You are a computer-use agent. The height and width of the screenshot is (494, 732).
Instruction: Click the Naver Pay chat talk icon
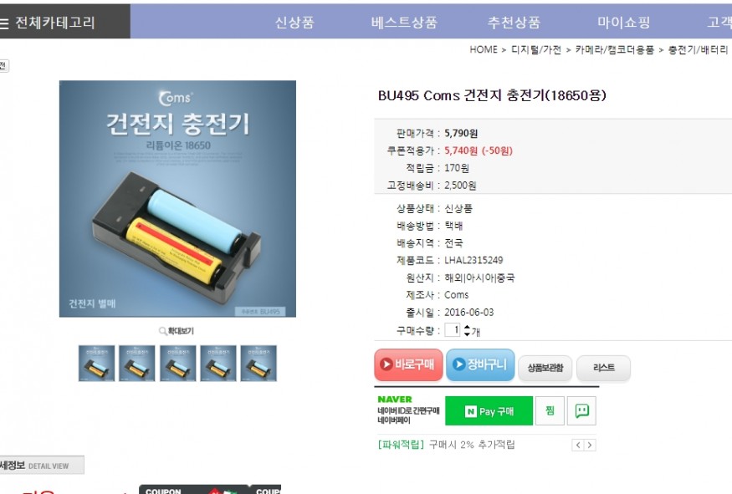[x=581, y=411]
